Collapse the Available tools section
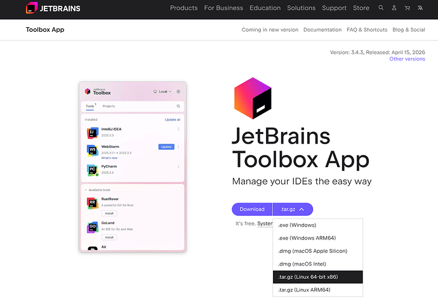Viewport: 438px width, 301px height. (x=98, y=190)
